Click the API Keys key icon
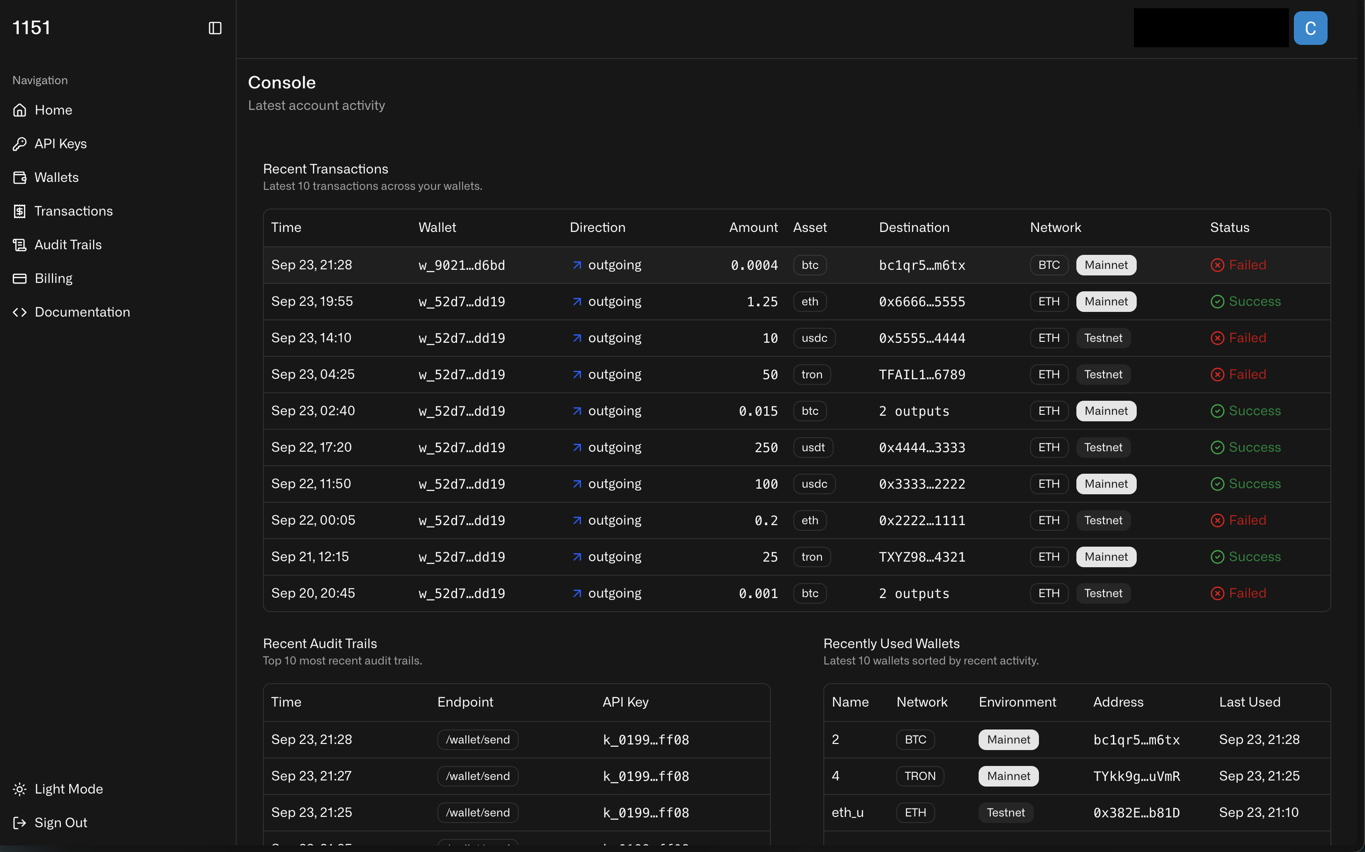Image resolution: width=1365 pixels, height=852 pixels. (20, 144)
